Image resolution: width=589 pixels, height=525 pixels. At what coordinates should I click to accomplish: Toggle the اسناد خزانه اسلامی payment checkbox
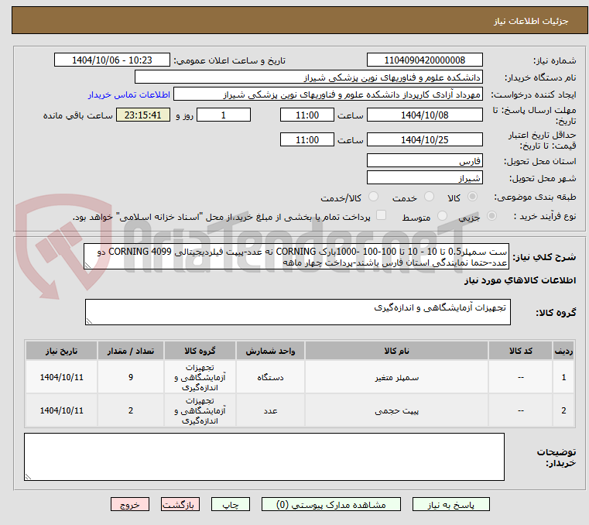[381, 215]
